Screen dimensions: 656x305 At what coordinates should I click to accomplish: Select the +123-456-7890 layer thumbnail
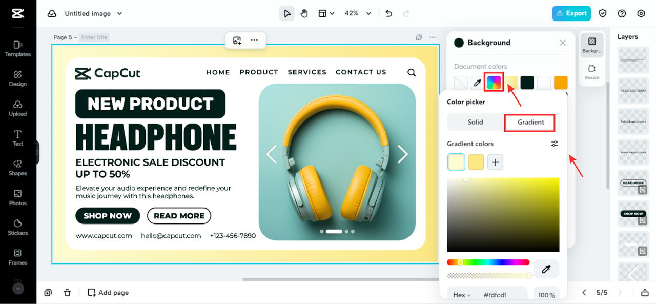click(x=633, y=91)
